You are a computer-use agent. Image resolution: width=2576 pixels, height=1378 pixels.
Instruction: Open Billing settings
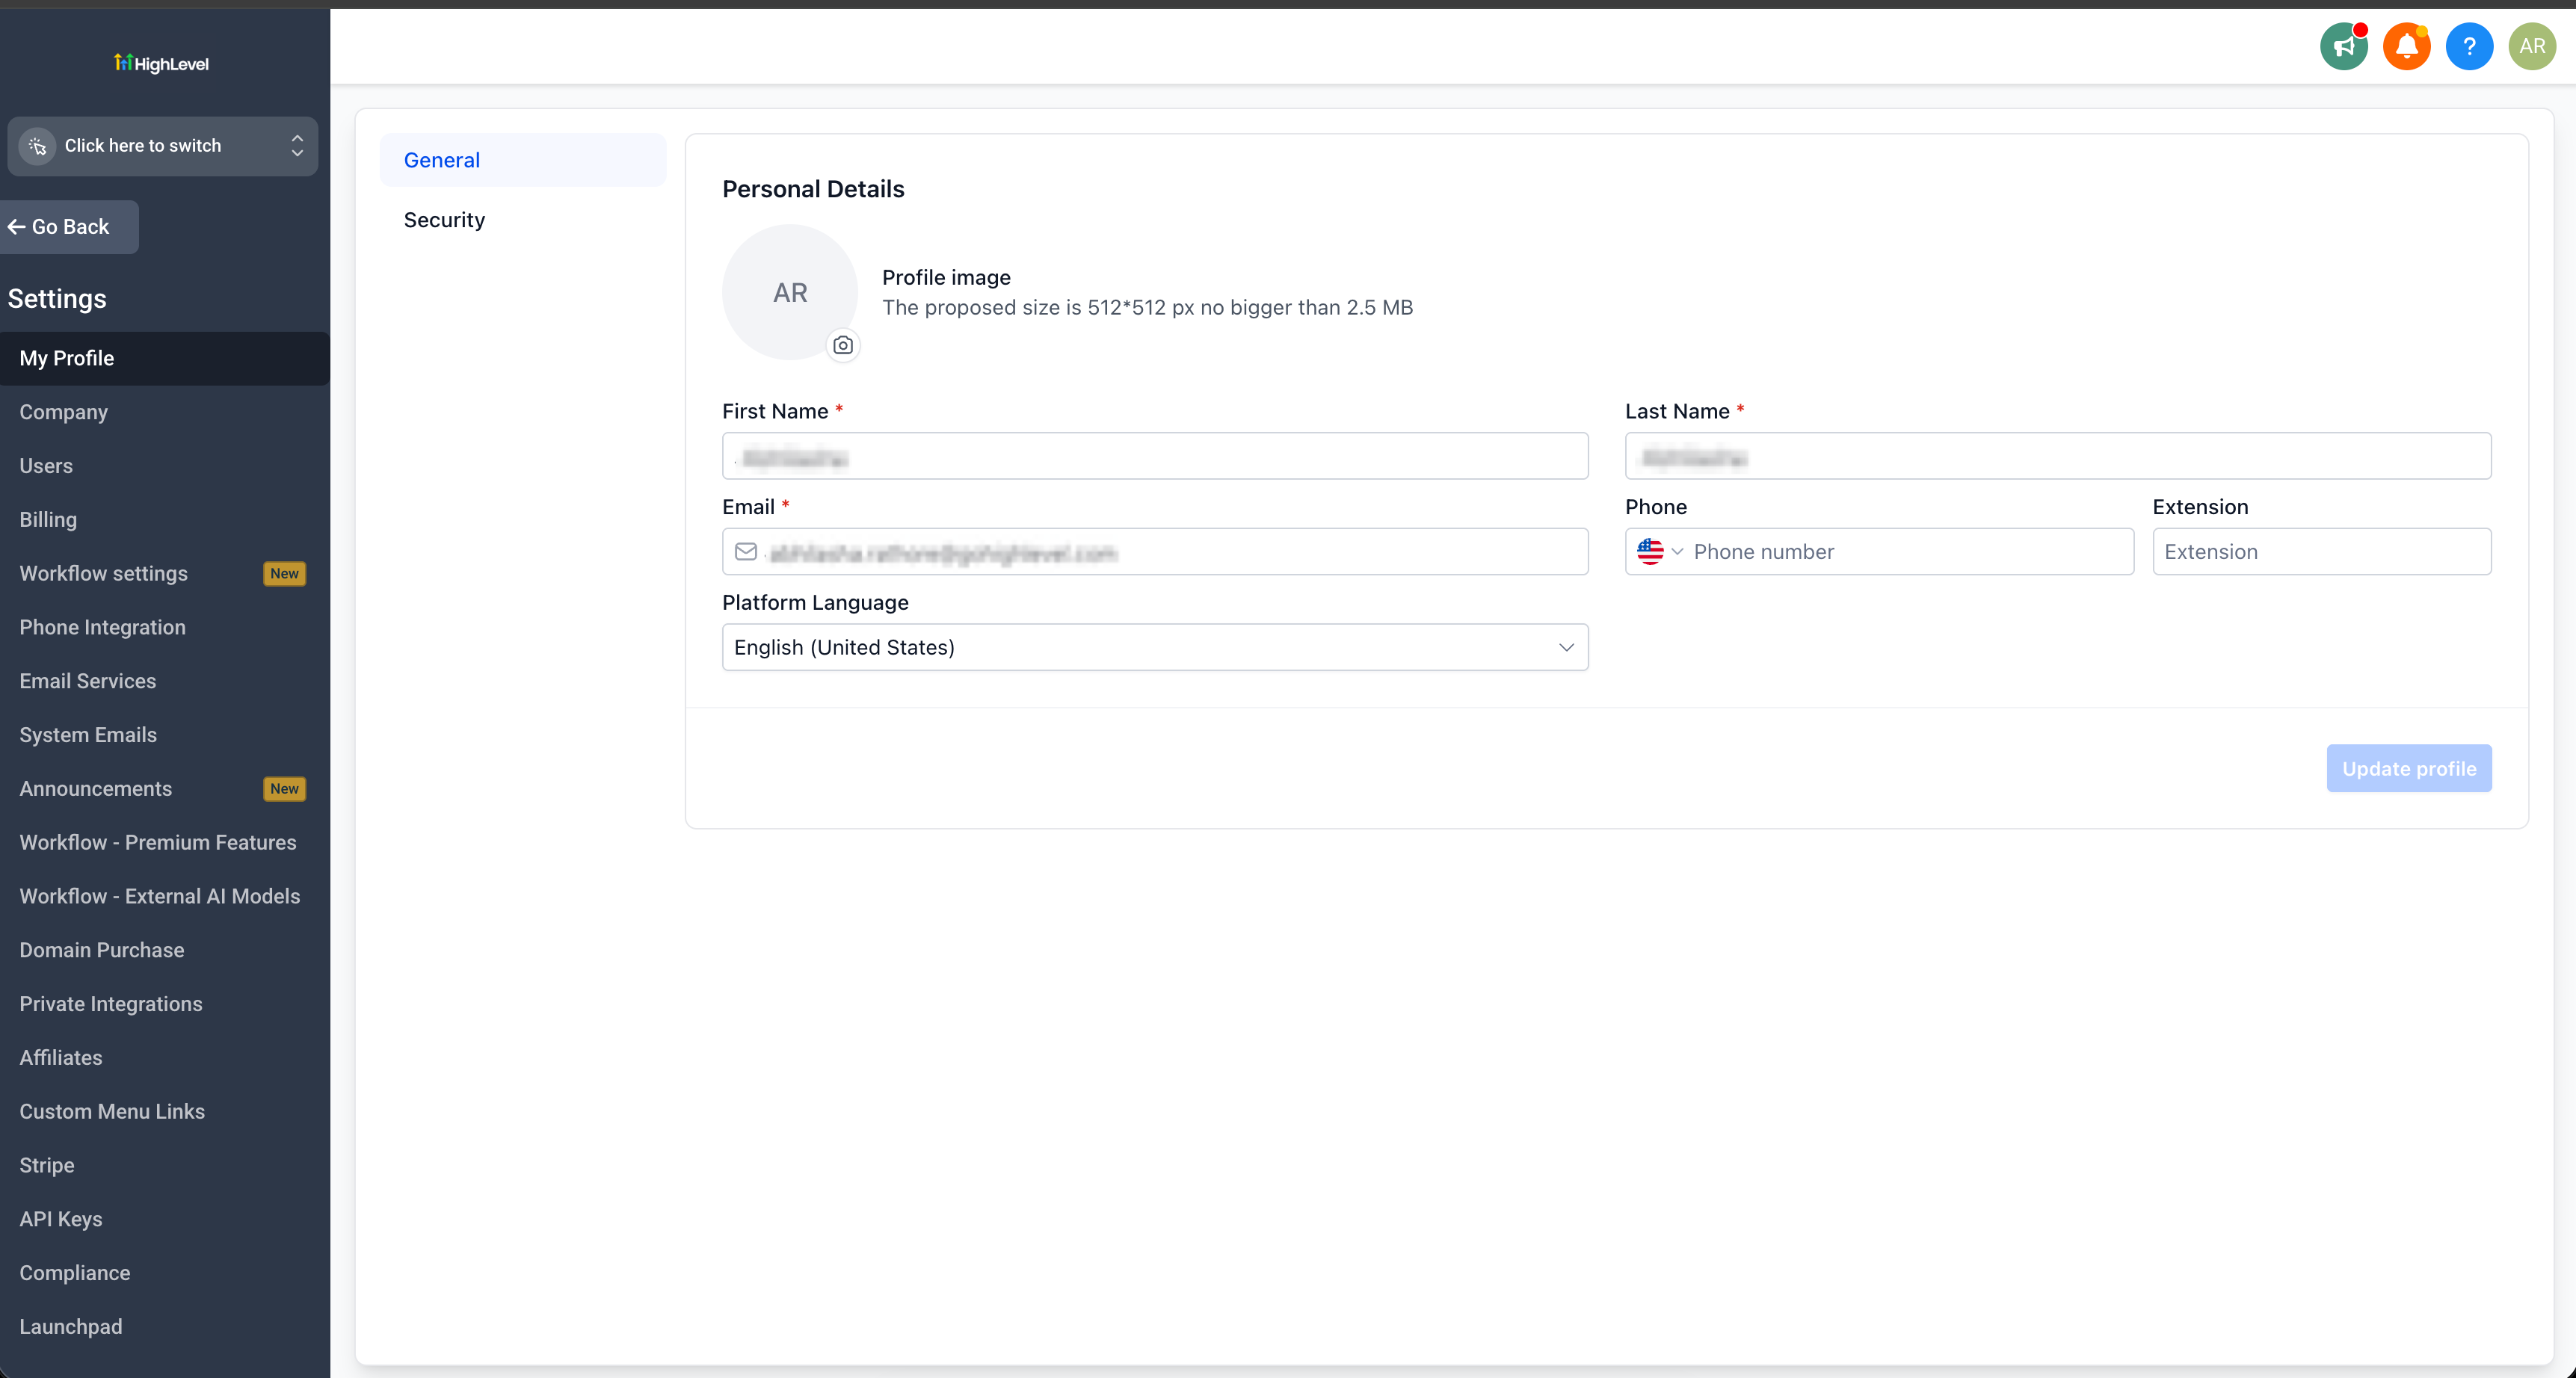coord(165,520)
